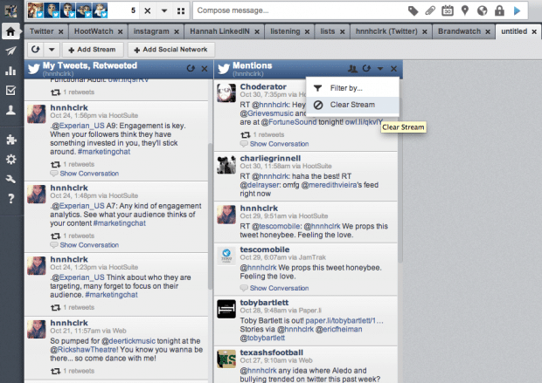Switch to the lists tab

pyautogui.click(x=327, y=31)
